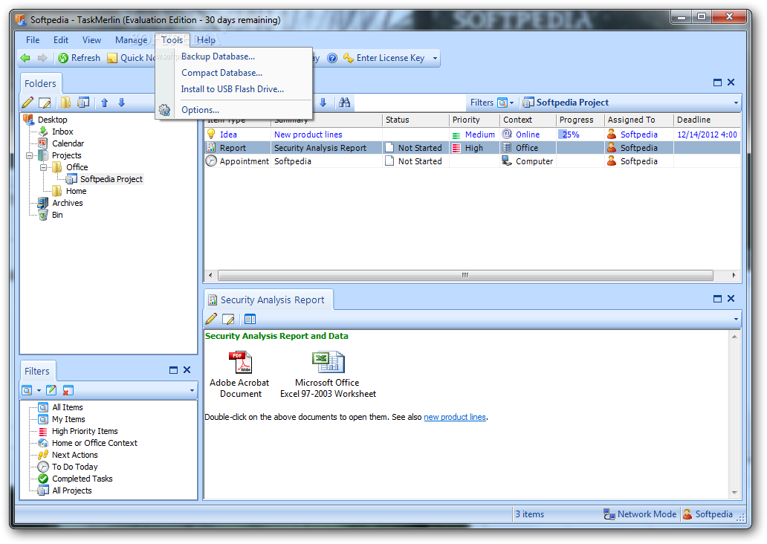Viewport: 767px width, 544px height.
Task: Click the Filters panel tab
Action: [x=37, y=372]
